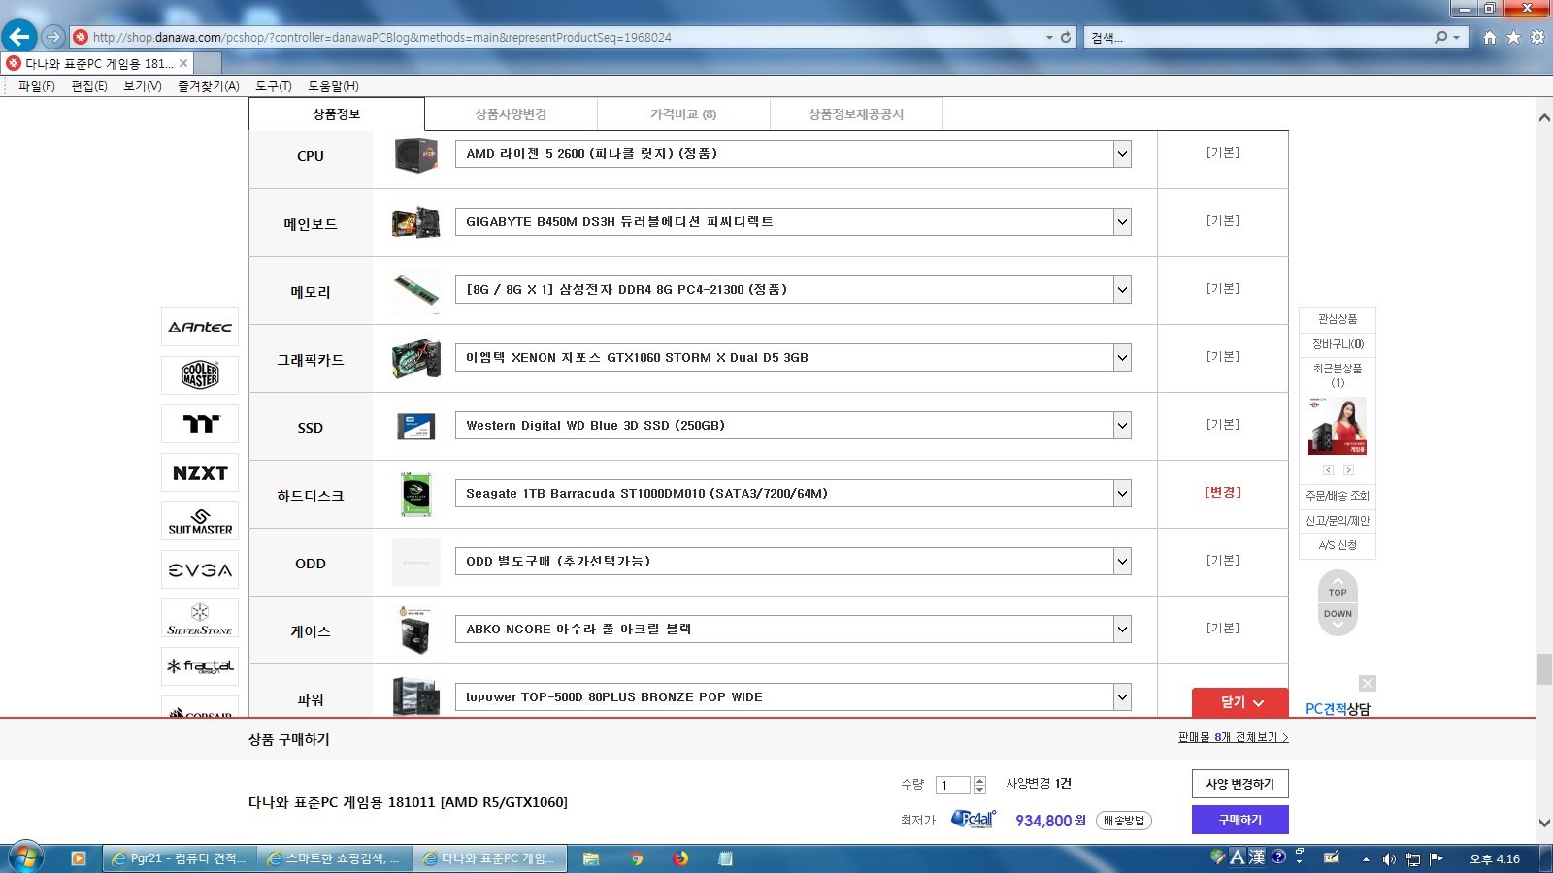Expand the CPU selection dropdown
1553x873 pixels.
click(1122, 153)
